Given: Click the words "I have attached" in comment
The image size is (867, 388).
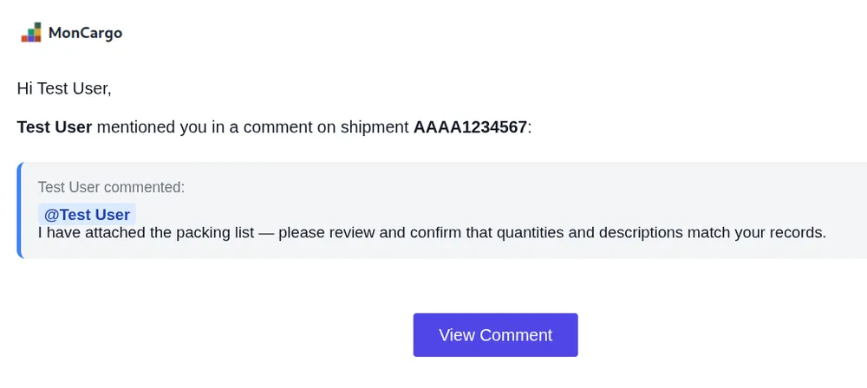Looking at the screenshot, I should click(88, 233).
